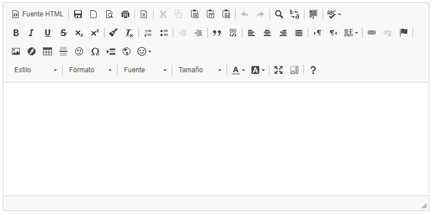Open Fuente HTML source view
The height and width of the screenshot is (215, 435).
pyautogui.click(x=38, y=14)
